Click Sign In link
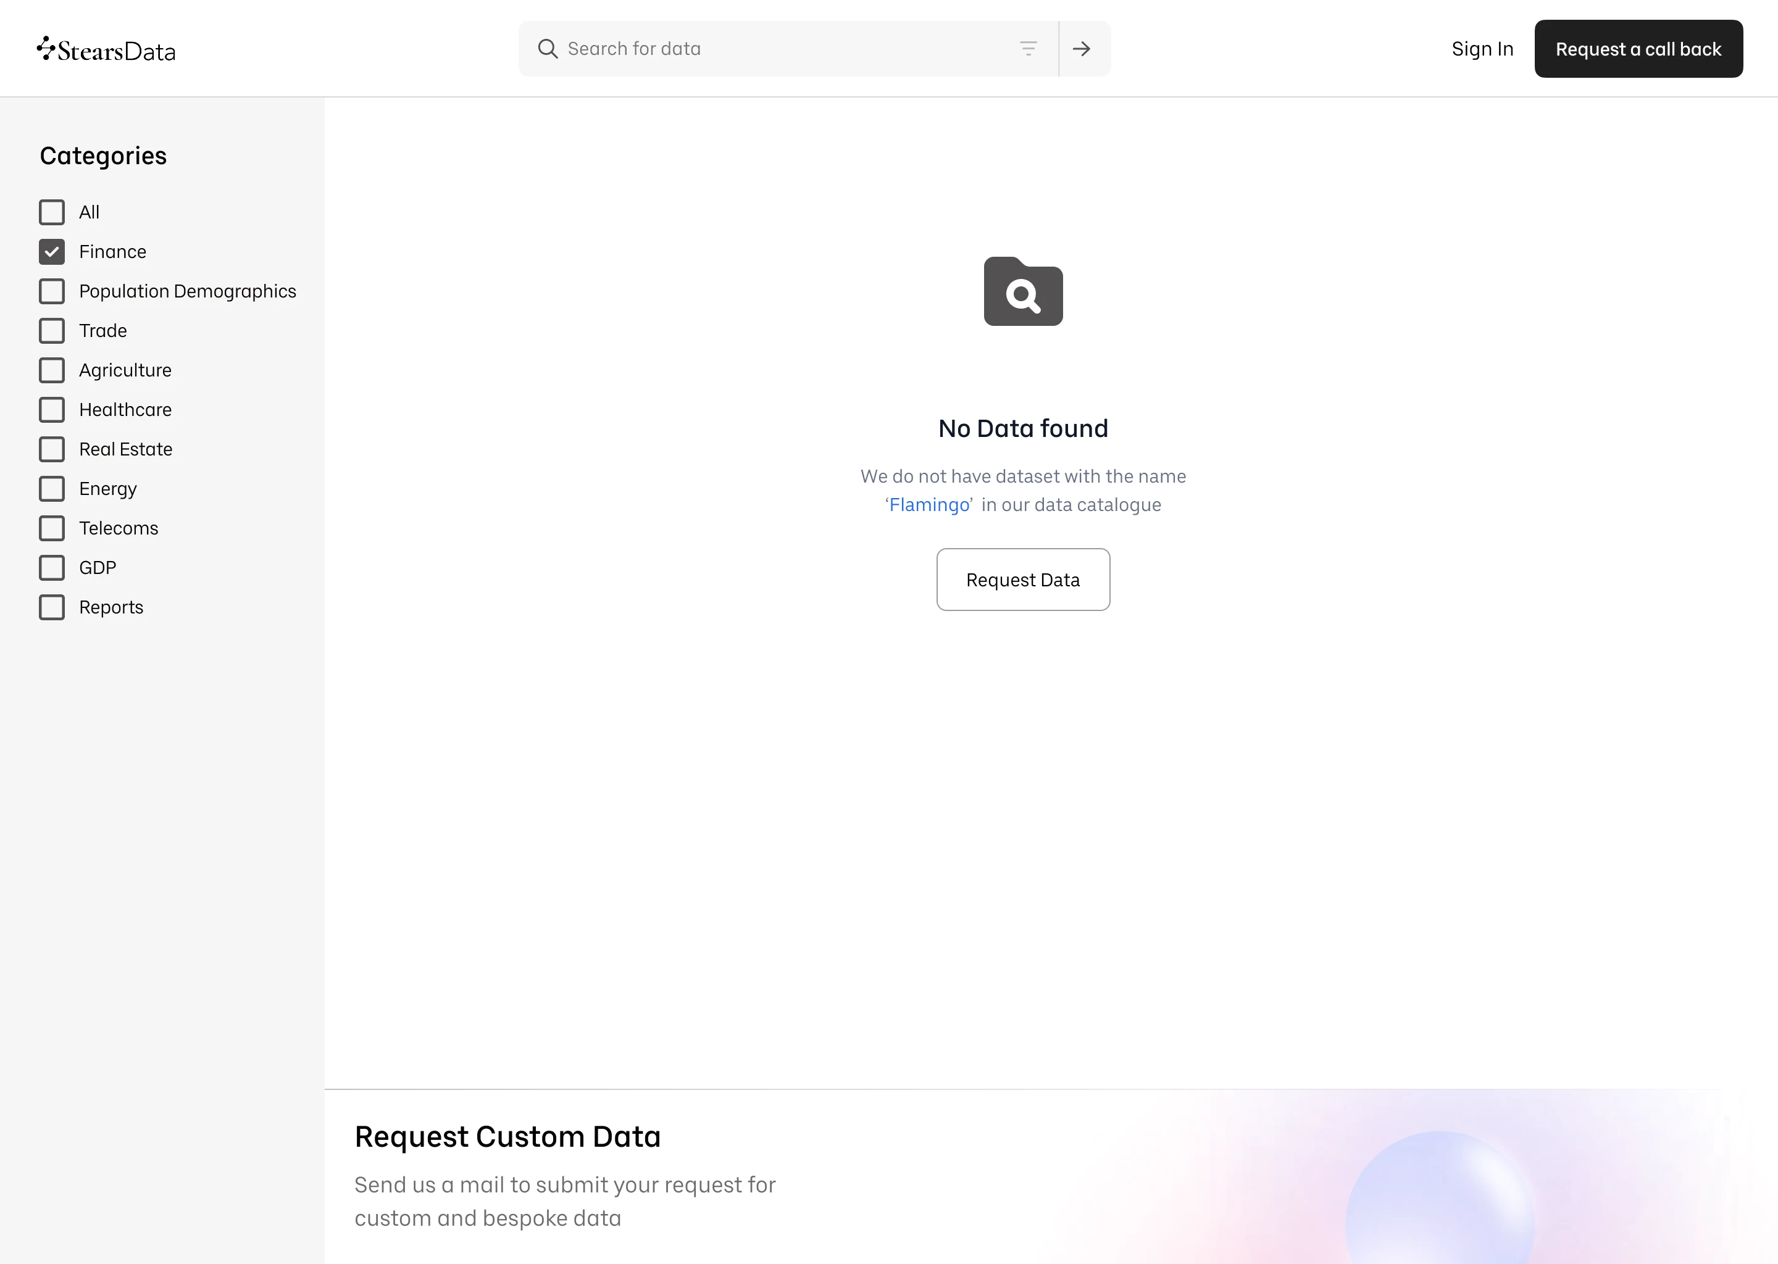 click(1482, 49)
